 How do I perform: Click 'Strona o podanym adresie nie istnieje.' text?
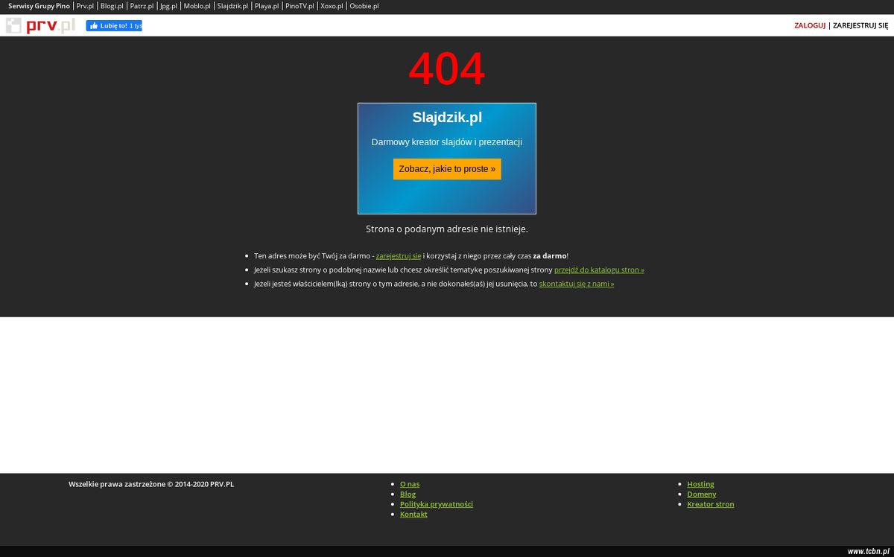447,229
